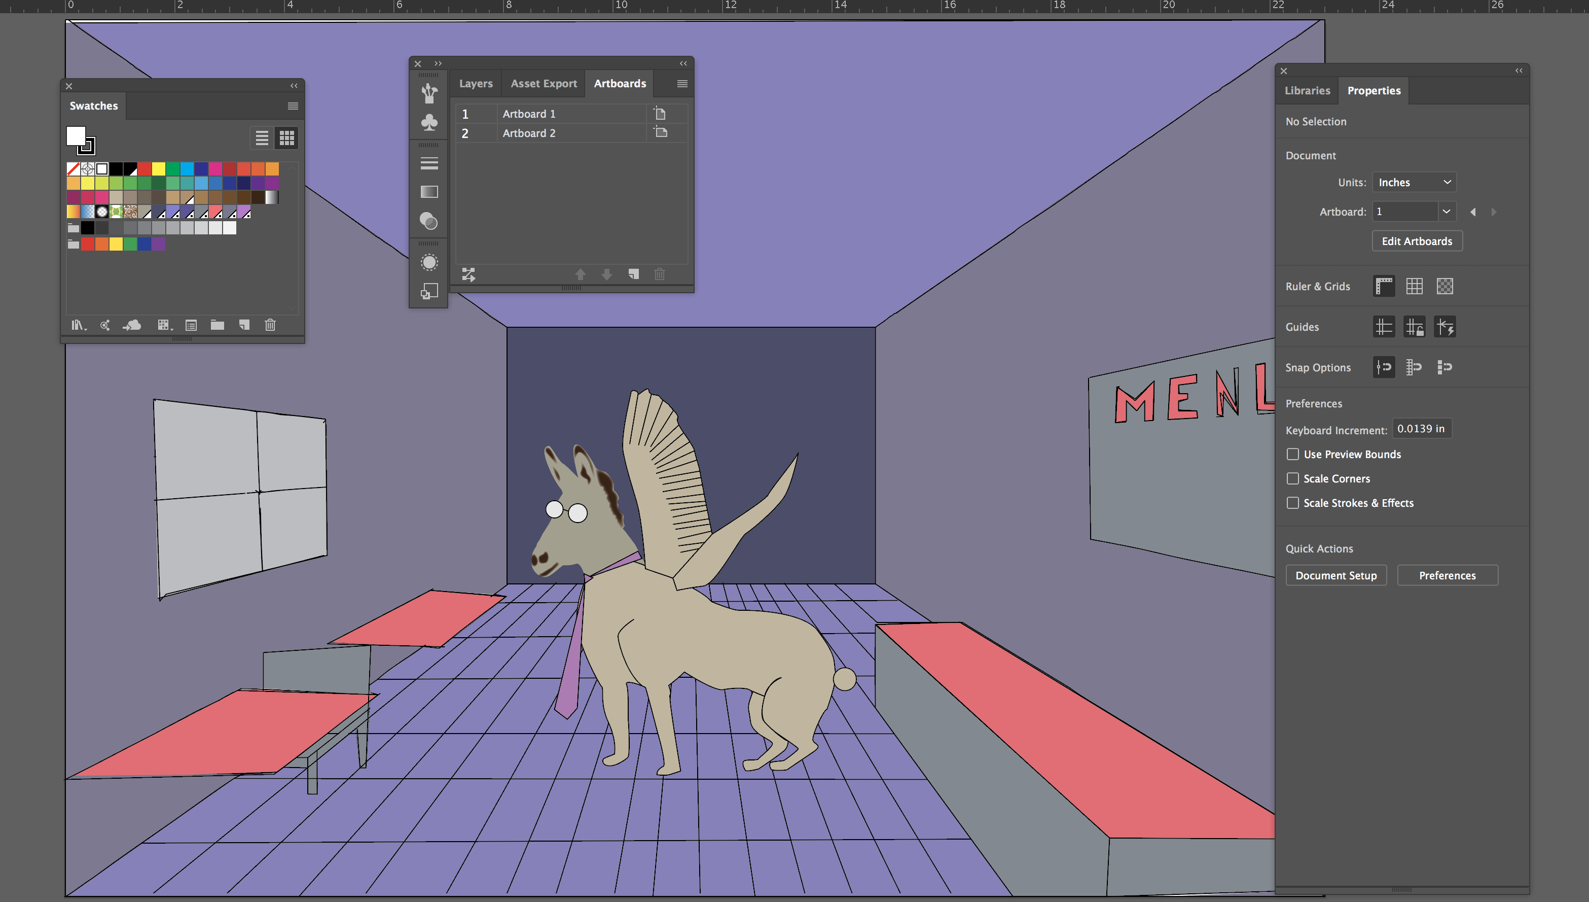Open the Artboards panel flyout menu

[x=681, y=84]
